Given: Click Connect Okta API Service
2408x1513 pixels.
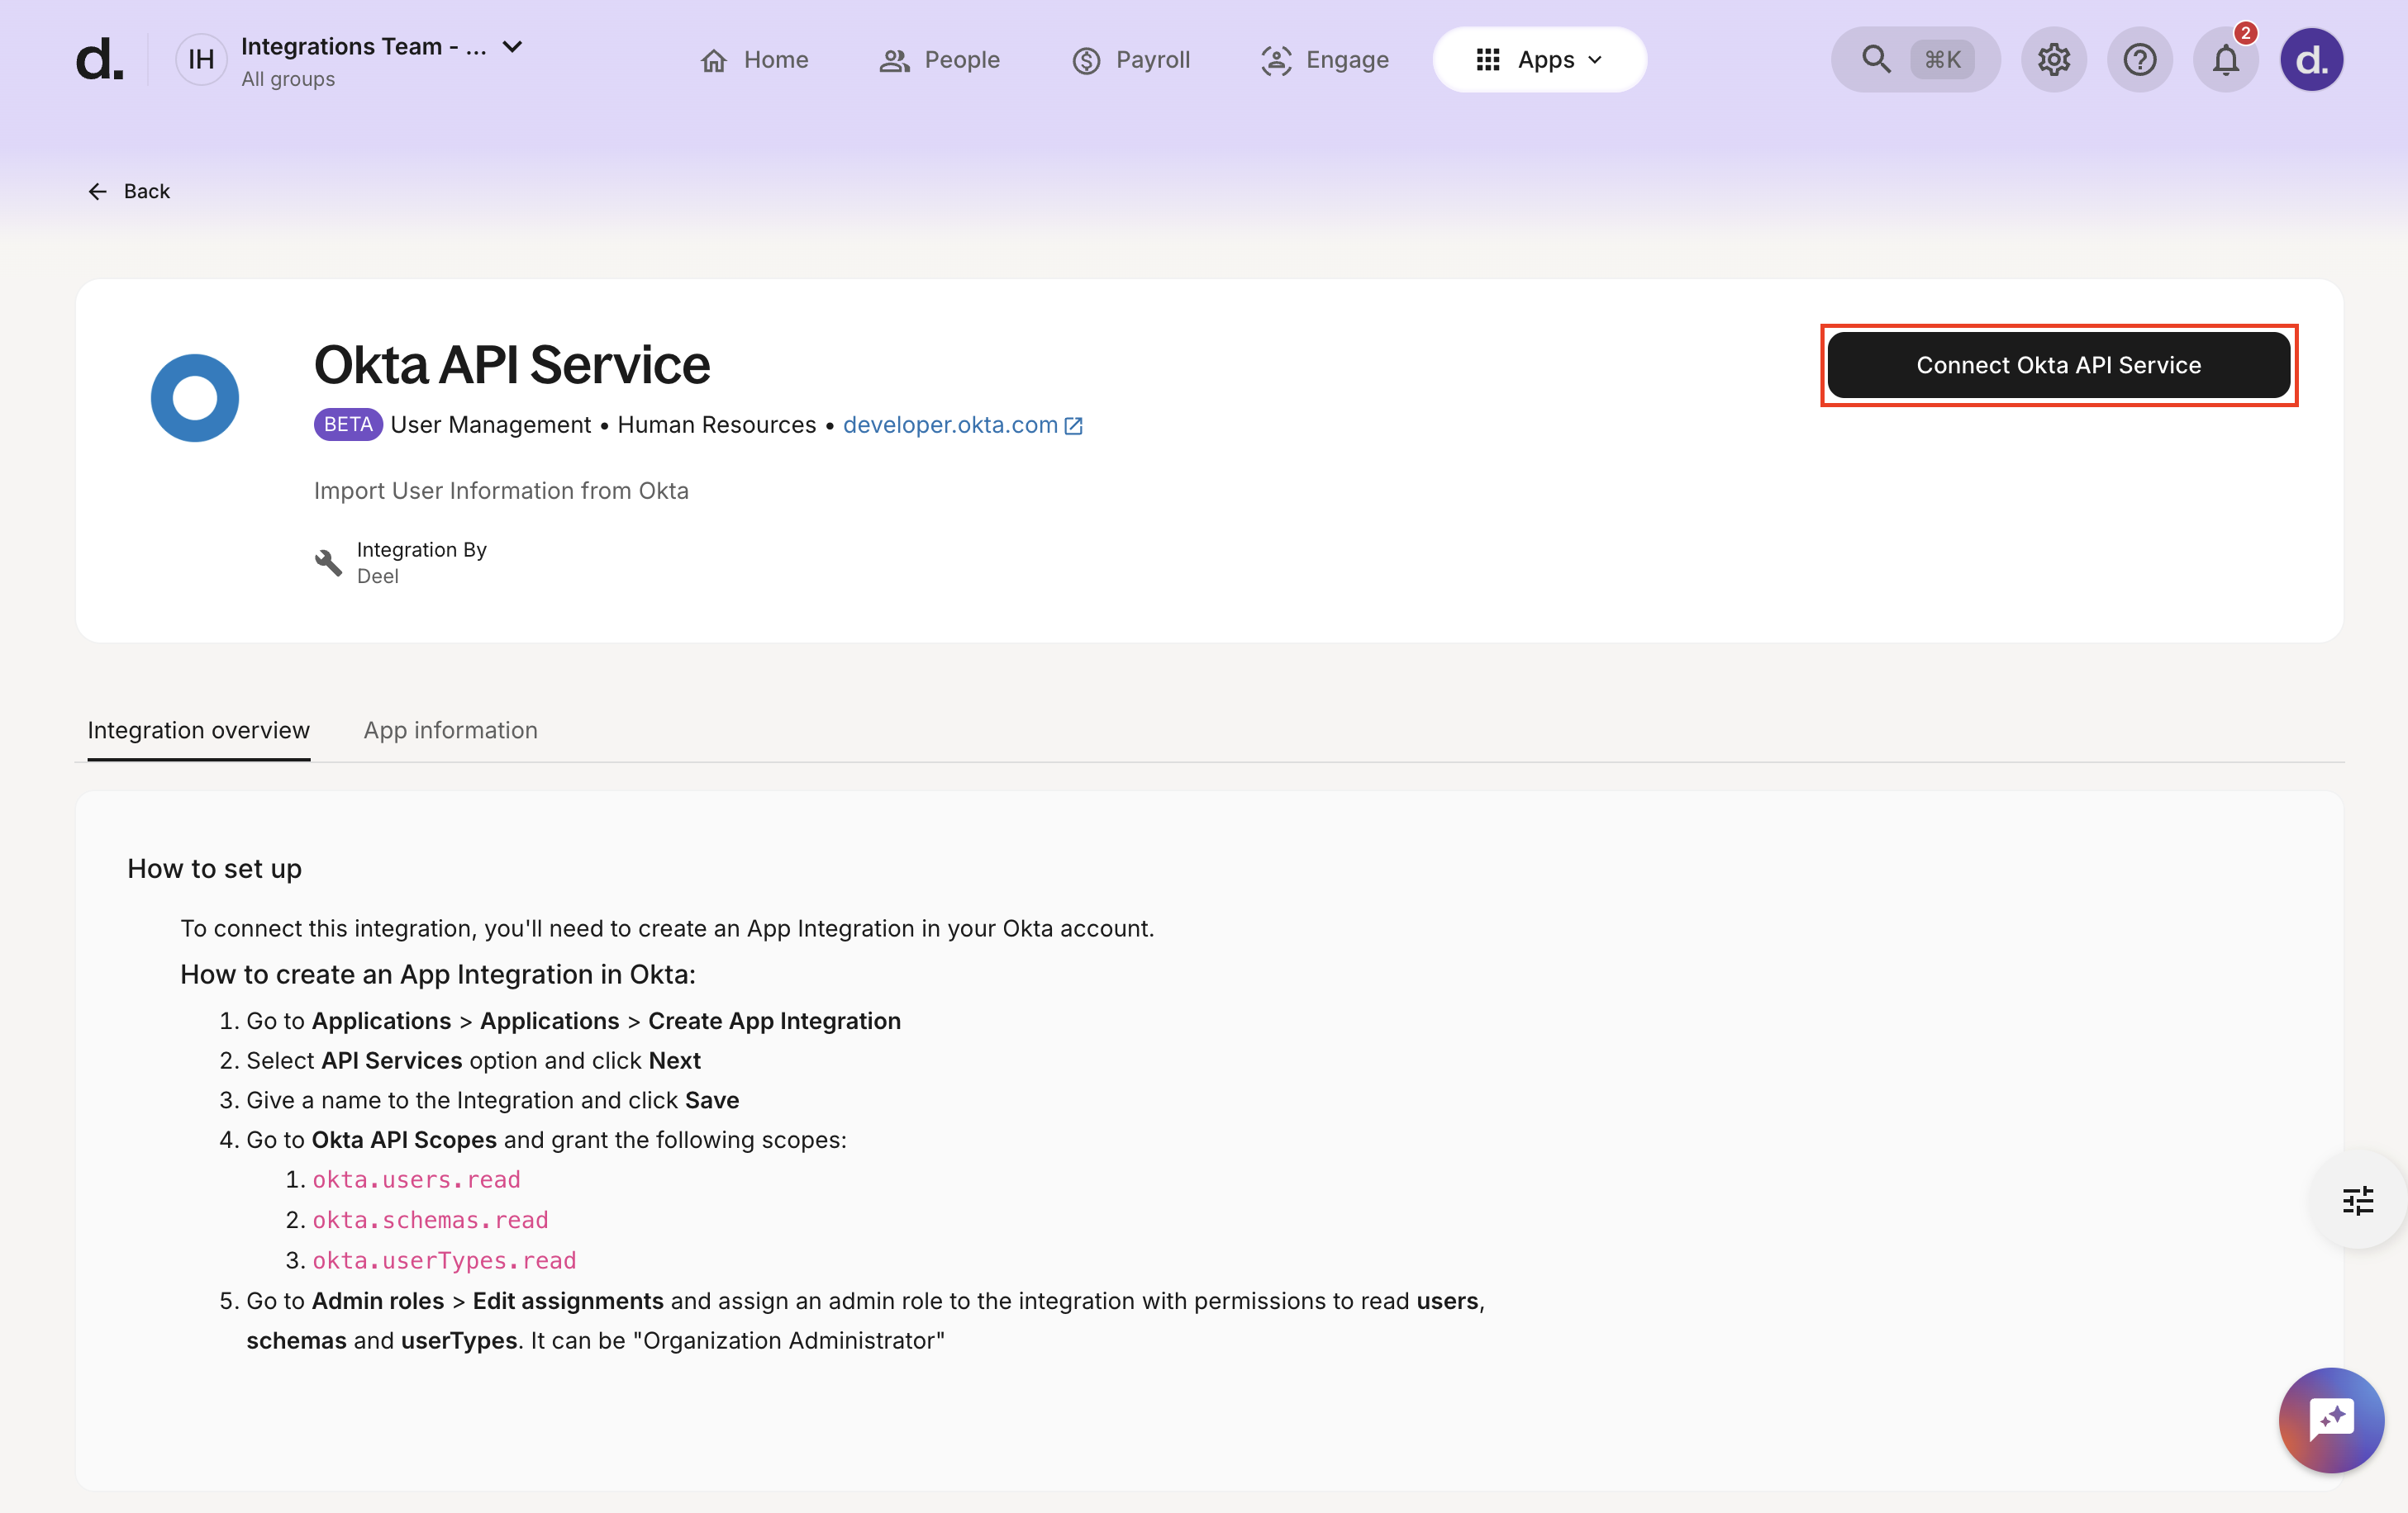Looking at the screenshot, I should pos(2058,365).
